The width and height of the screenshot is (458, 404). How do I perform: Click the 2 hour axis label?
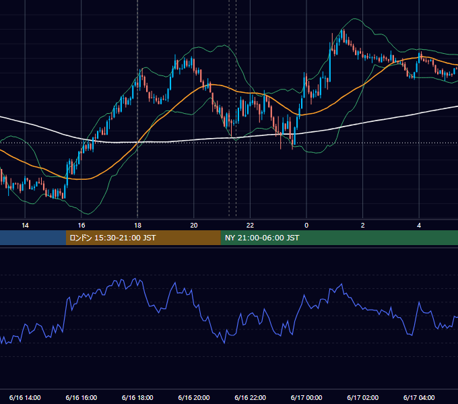tap(363, 226)
